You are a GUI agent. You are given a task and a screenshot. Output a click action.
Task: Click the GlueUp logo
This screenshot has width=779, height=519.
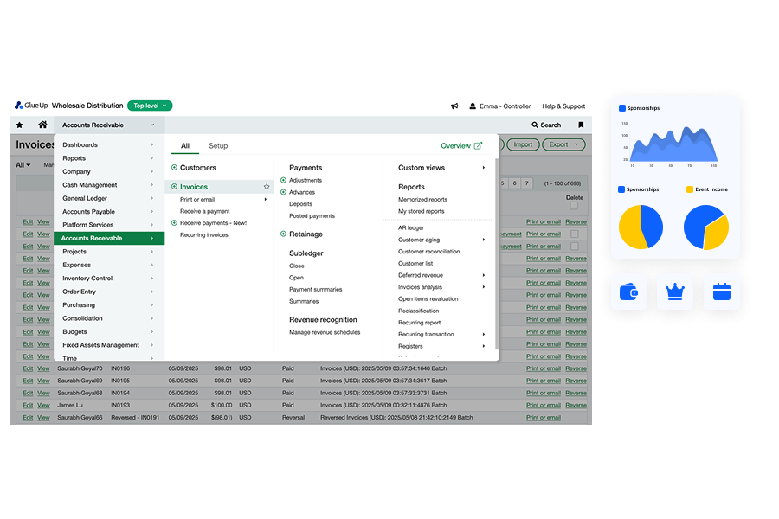pyautogui.click(x=29, y=106)
